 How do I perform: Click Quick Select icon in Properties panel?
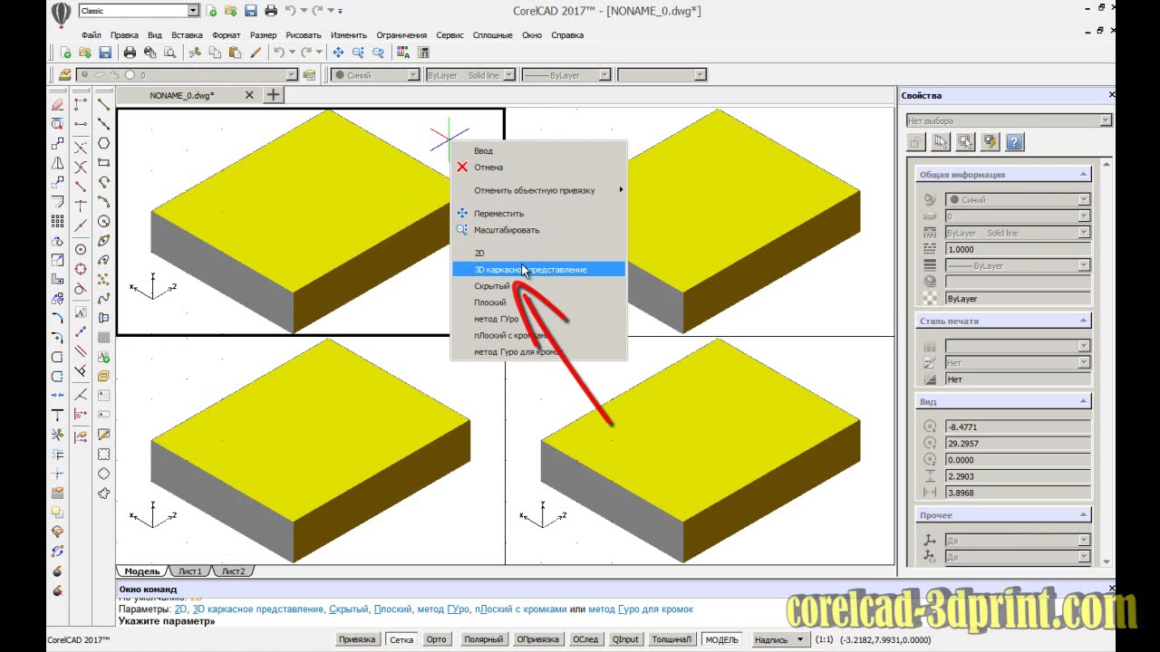(990, 142)
